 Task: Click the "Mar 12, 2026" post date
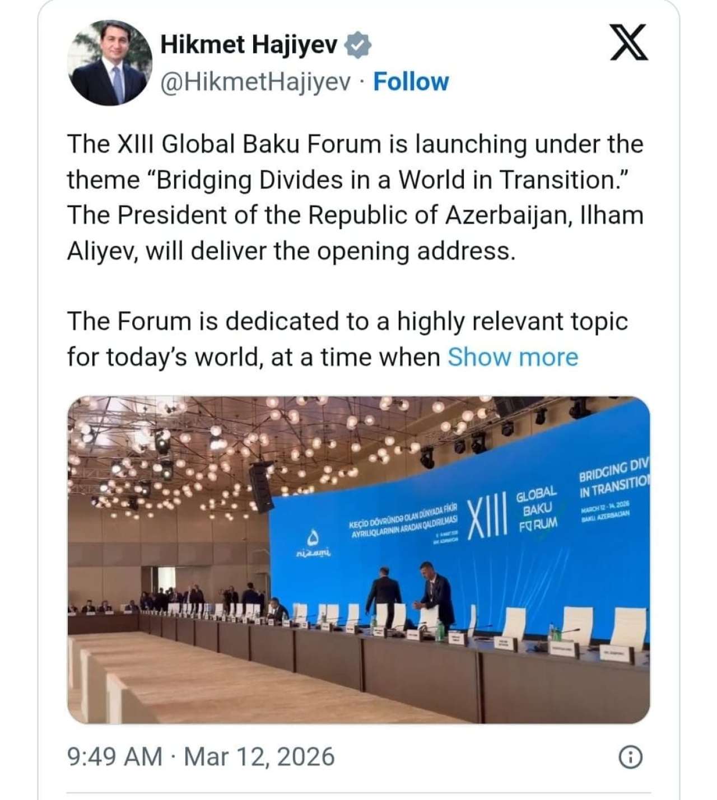259,756
